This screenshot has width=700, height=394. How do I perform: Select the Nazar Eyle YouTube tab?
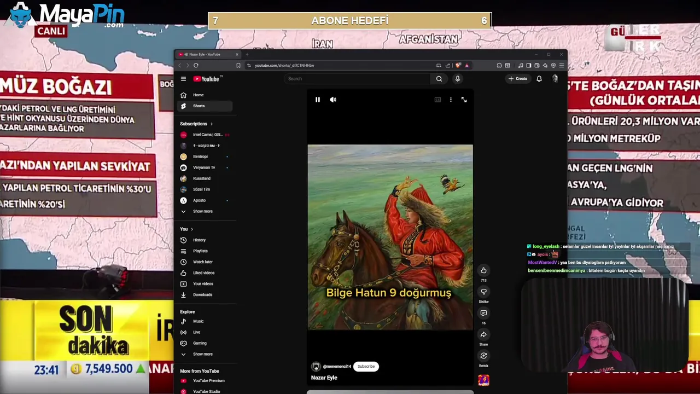pos(208,55)
